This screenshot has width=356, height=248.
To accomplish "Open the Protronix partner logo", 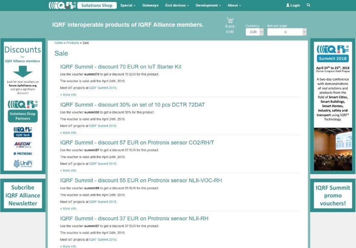I will [23, 154].
